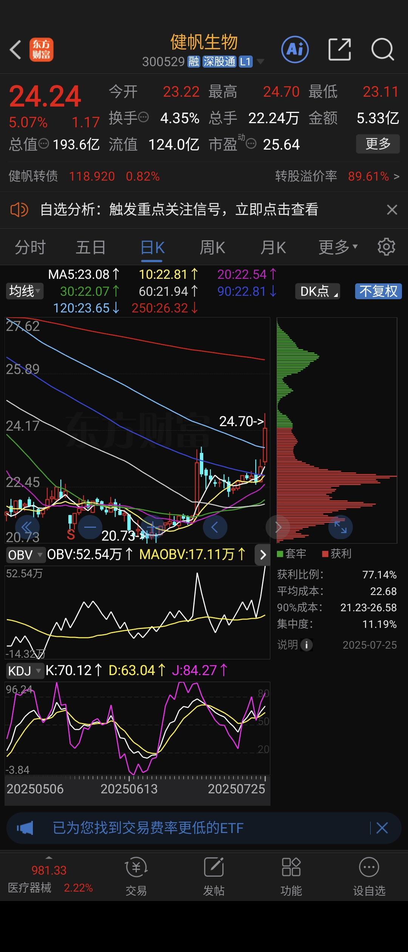Viewport: 408px width, 952px height.
Task: Tap 设自选 to add watchlist
Action: point(369,877)
